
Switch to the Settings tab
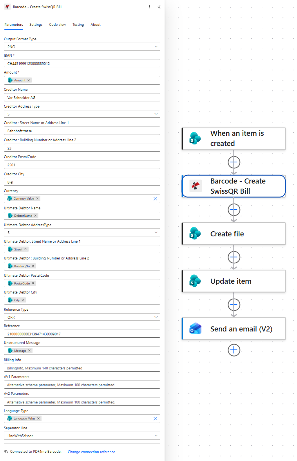tap(36, 25)
